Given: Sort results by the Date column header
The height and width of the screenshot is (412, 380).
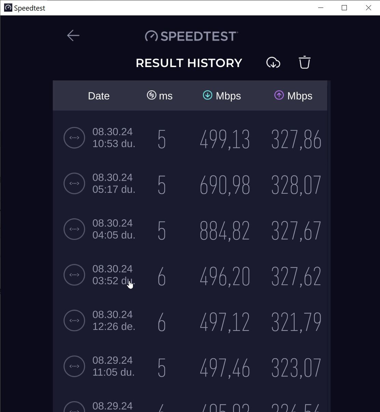Looking at the screenshot, I should coord(99,96).
